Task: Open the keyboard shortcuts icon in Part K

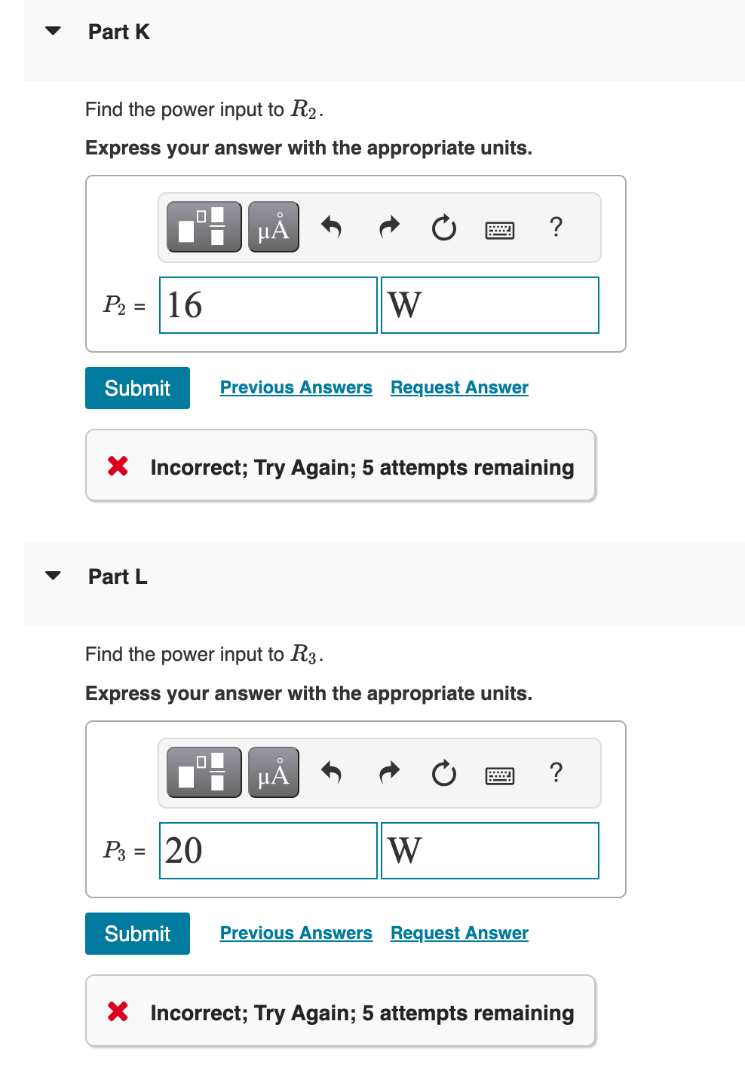Action: [x=499, y=228]
